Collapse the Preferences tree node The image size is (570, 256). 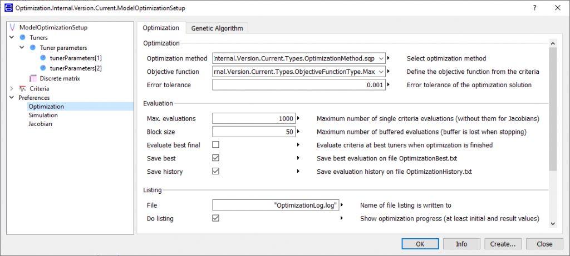[x=12, y=98]
